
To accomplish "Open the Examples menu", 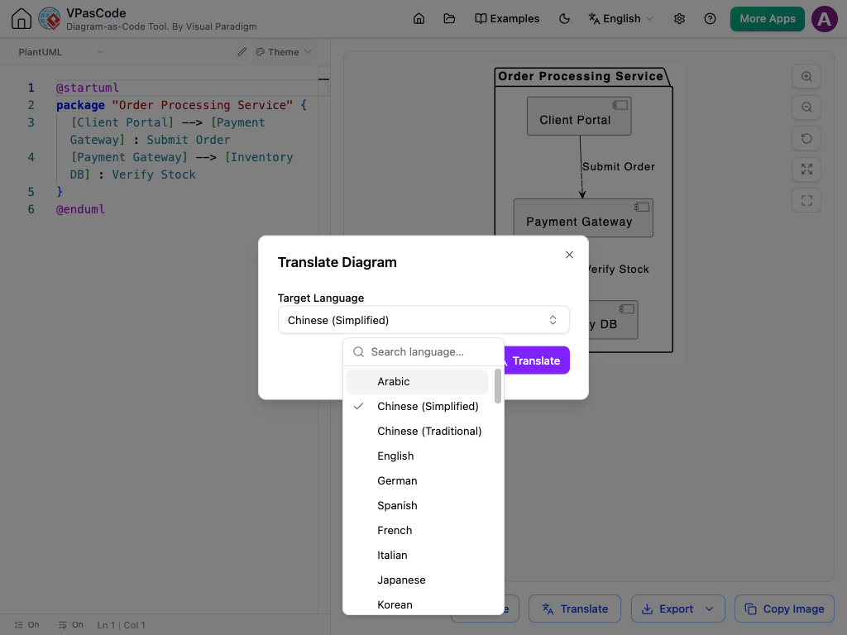I will (507, 18).
